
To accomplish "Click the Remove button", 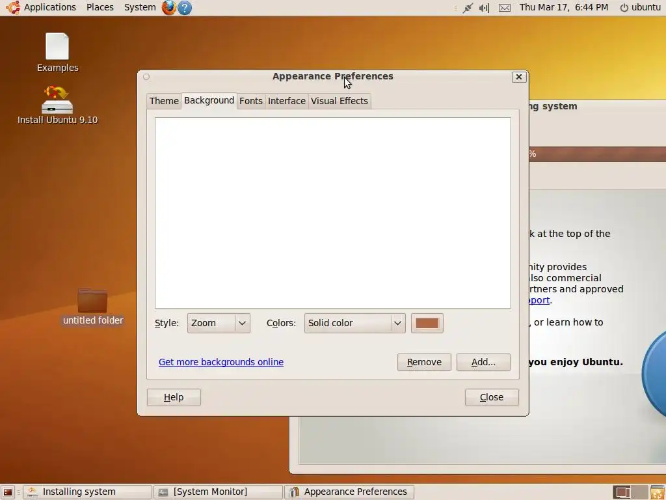I will [424, 362].
